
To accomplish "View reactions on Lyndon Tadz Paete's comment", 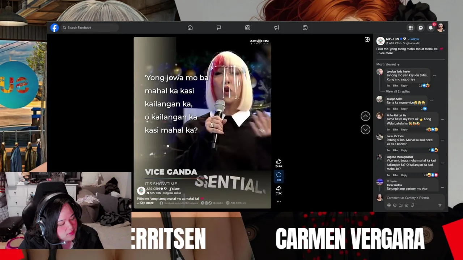I will pos(424,86).
